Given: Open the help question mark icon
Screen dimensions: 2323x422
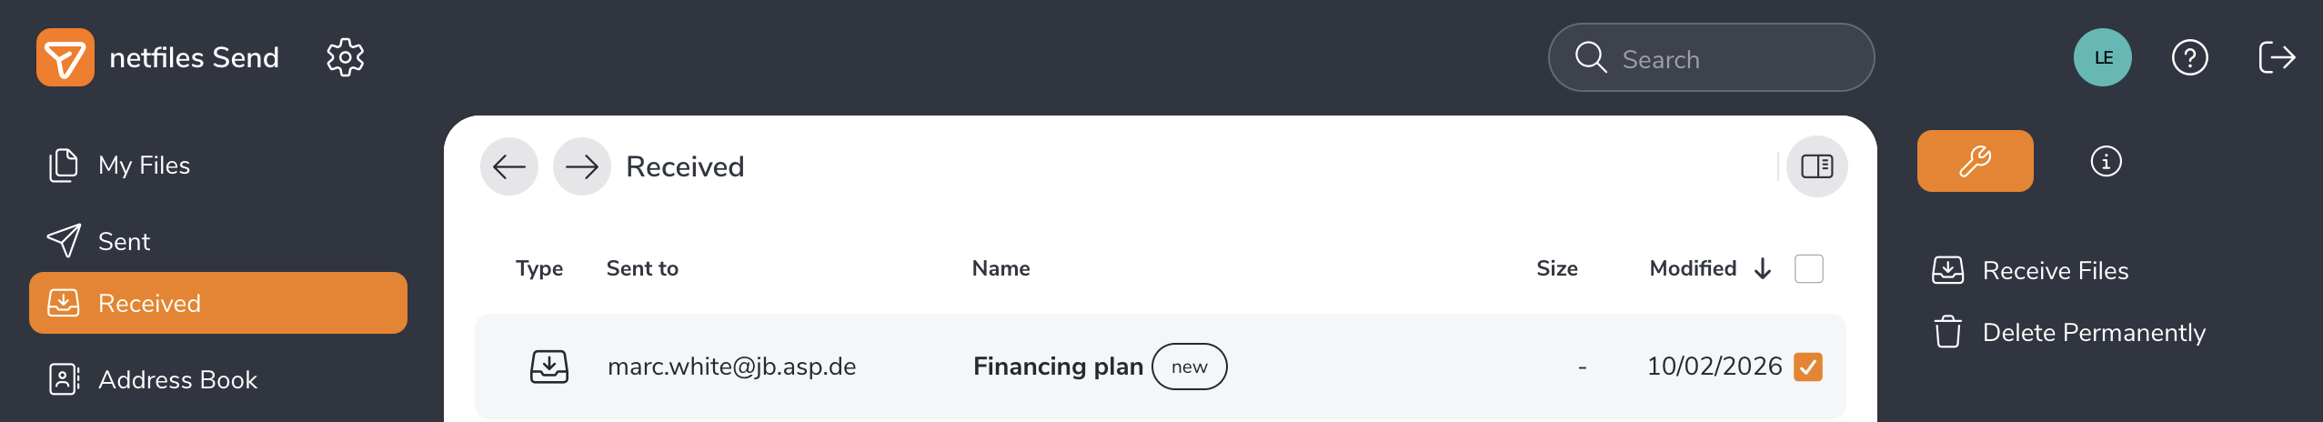Looking at the screenshot, I should tap(2189, 57).
